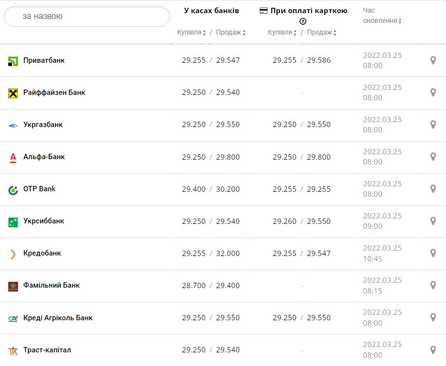Click the Приватбанк logo icon
Image resolution: width=446 pixels, height=366 pixels.
pyautogui.click(x=13, y=61)
